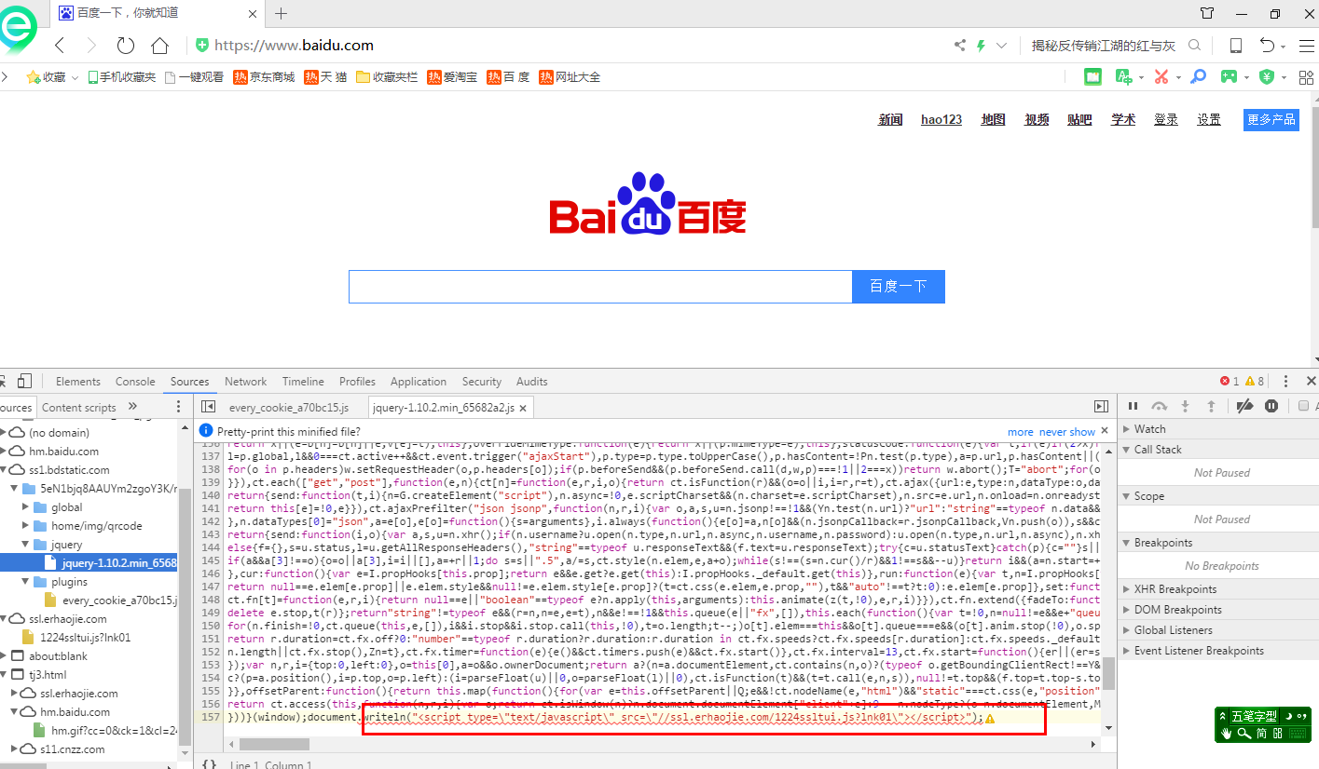Open a new browser tab
Screen dimensions: 1319x769
coord(281,13)
